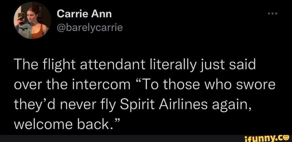Click the smiley face in ifunny logo

click(x=286, y=136)
